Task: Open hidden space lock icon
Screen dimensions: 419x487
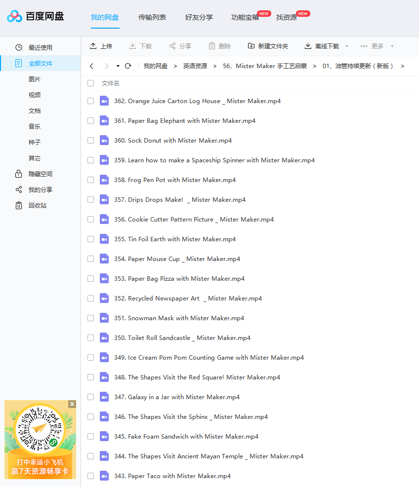Action: pos(19,174)
